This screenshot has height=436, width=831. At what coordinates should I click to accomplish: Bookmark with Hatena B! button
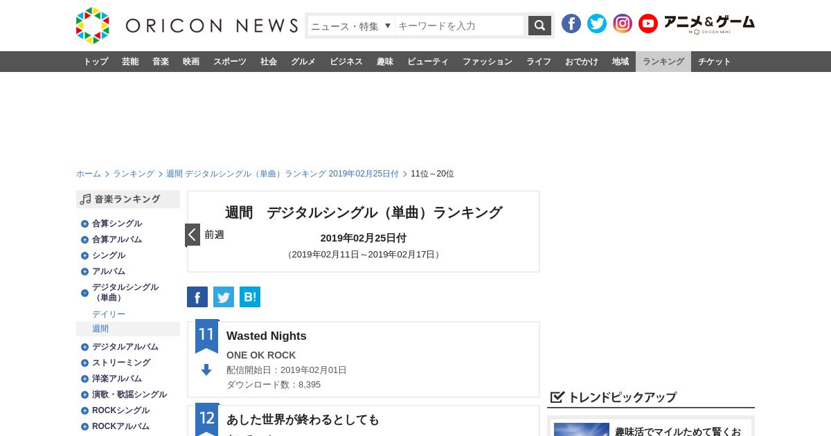point(250,297)
